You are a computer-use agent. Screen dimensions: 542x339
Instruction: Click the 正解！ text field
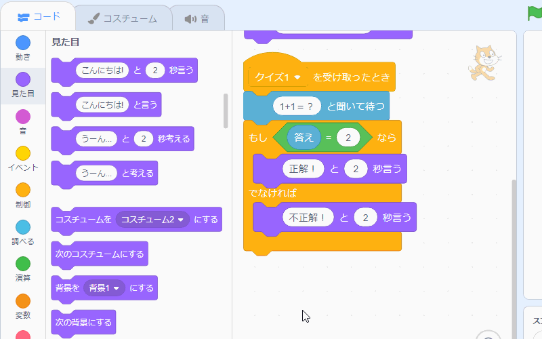point(303,169)
